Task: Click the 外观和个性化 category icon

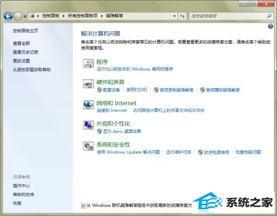Action: pyautogui.click(x=88, y=125)
